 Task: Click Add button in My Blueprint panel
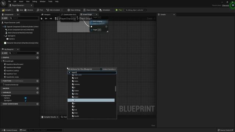4,53
